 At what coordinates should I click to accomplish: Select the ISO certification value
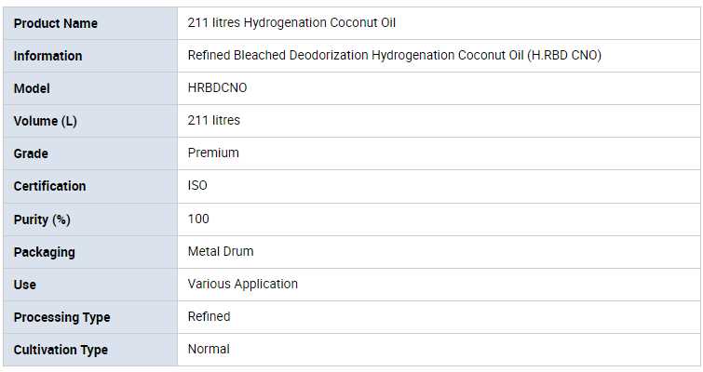[x=197, y=185]
